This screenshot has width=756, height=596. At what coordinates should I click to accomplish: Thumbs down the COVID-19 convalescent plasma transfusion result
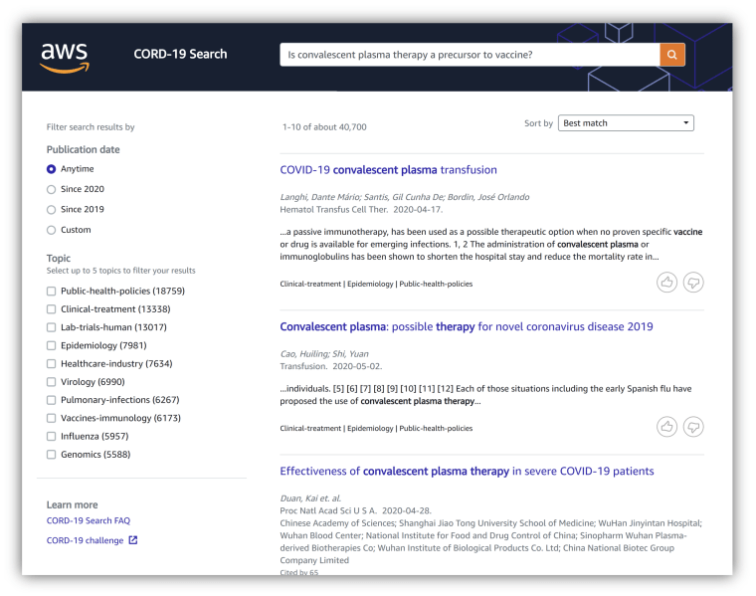693,283
